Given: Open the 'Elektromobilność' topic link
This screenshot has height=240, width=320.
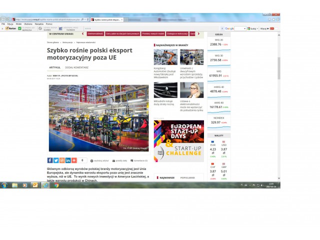Looking at the screenshot, I should pyautogui.click(x=95, y=34).
